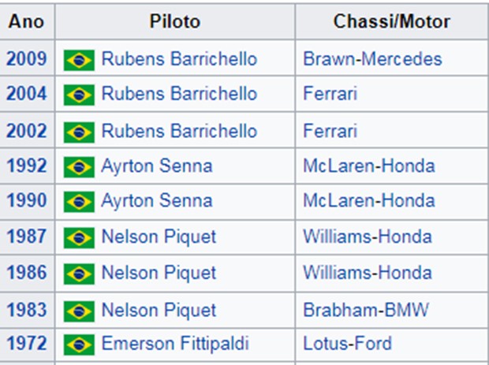Click the Brazil flag beside 2004 Rubens Barrichello
The width and height of the screenshot is (489, 365).
[79, 95]
